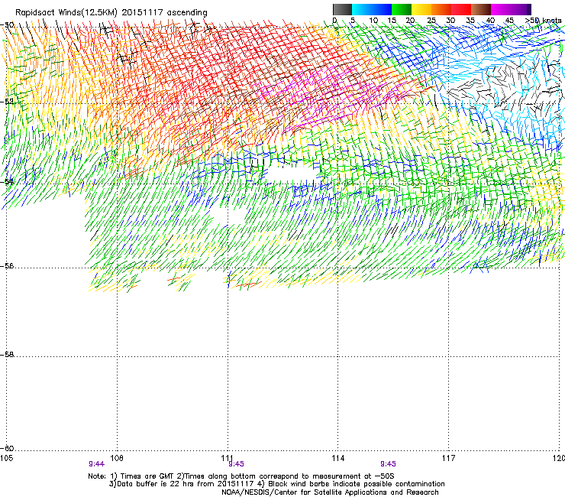Select the orange 25-30 knots legend segment
The height and width of the screenshot is (497, 565).
[x=441, y=9]
